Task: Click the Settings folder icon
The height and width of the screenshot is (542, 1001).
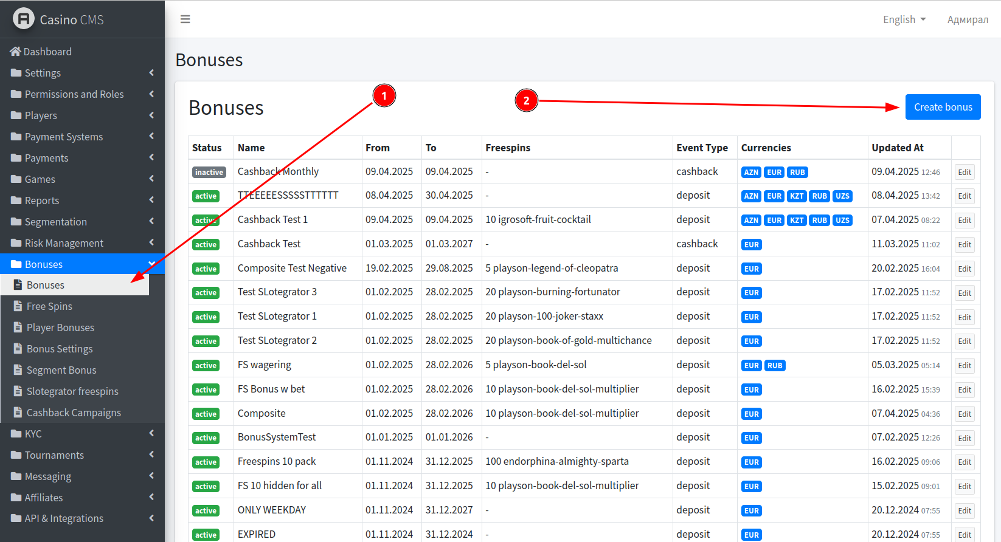Action: tap(16, 73)
